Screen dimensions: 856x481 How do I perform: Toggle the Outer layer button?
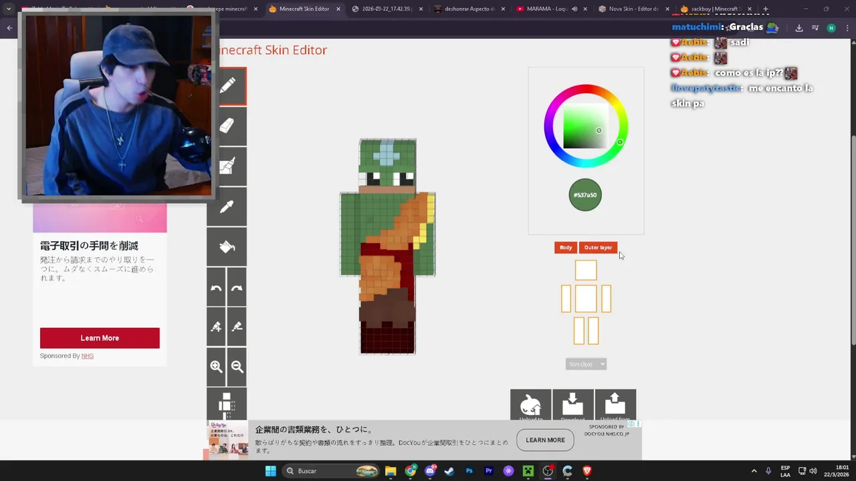tap(598, 248)
